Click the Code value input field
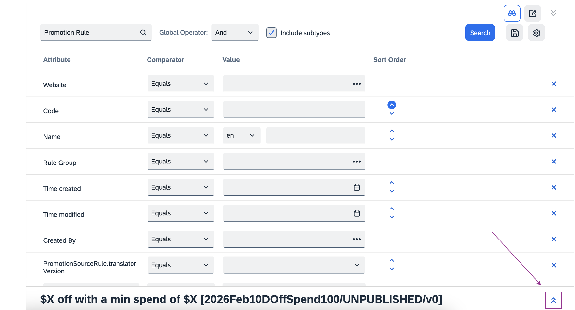Viewport: 575px width, 310px height. point(294,110)
